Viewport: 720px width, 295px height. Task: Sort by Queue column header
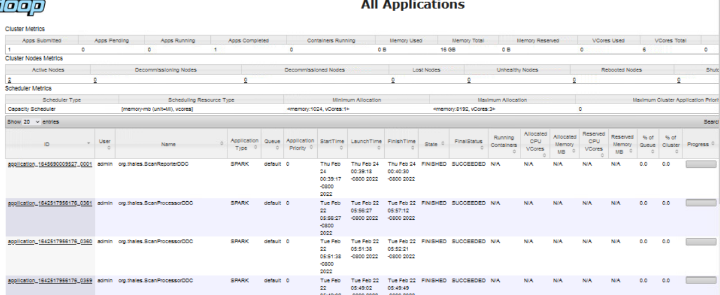(x=272, y=144)
